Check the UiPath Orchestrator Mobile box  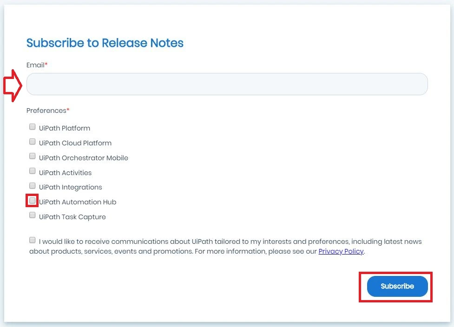pyautogui.click(x=33, y=156)
